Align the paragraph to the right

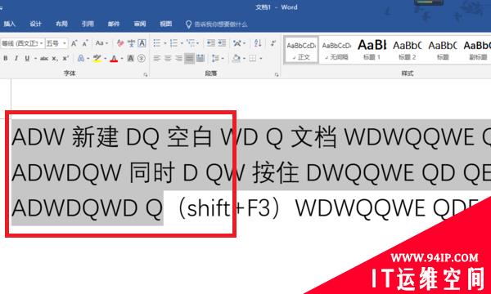[178, 59]
